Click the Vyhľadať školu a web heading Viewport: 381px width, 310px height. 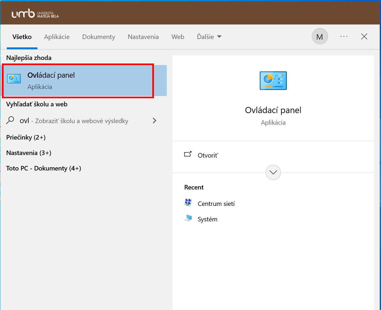click(x=37, y=104)
